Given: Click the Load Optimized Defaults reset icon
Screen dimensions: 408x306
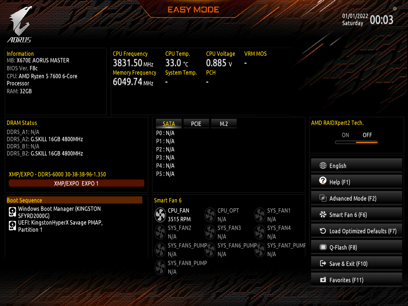Looking at the screenshot, I should point(323,231).
